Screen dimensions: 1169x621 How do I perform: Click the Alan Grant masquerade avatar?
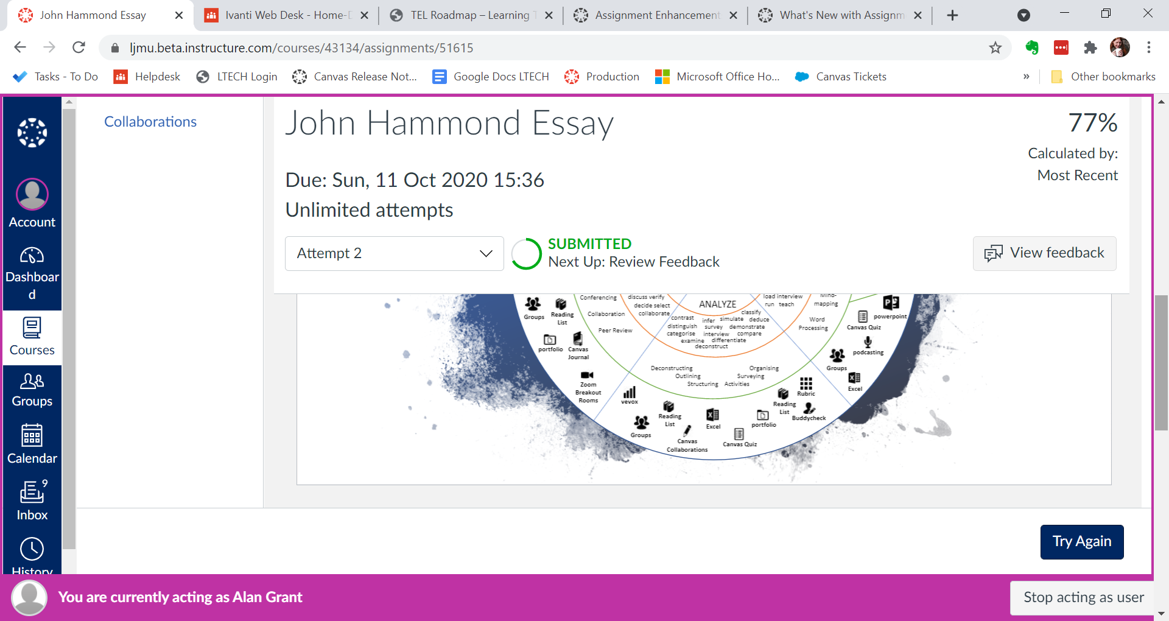coord(29,597)
